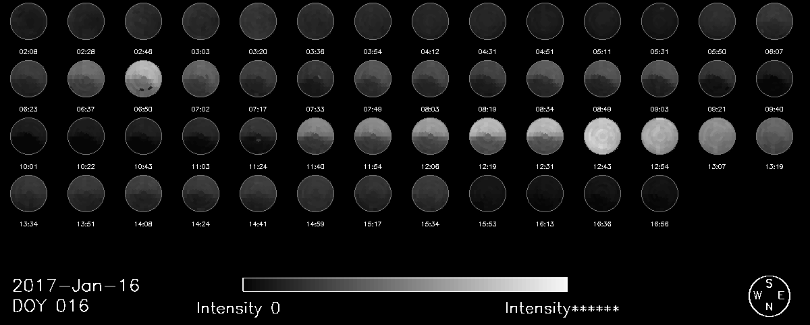Screen dimensions: 810x325
Task: Select the disk image above 11:24
Action: click(258, 136)
